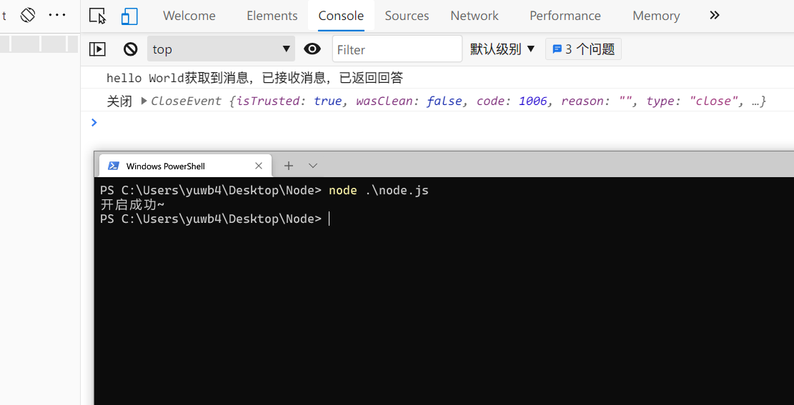Click the 开启成功~ output line
This screenshot has height=405, width=794.
(133, 205)
